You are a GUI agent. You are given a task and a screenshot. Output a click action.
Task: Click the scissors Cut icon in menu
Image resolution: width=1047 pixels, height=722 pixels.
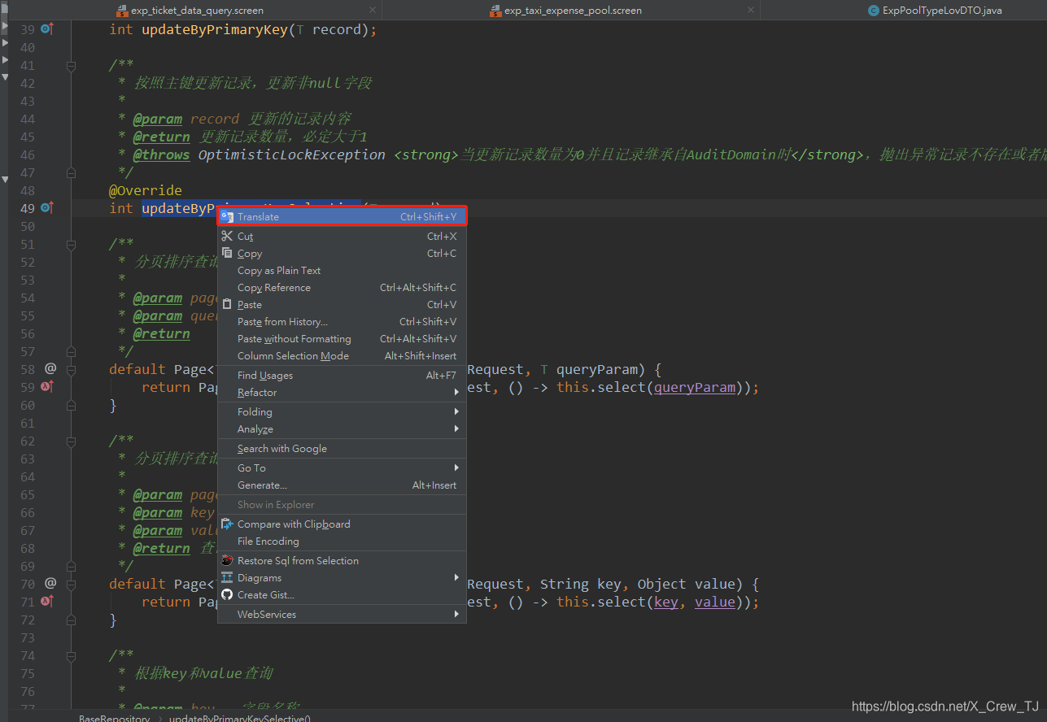click(228, 236)
